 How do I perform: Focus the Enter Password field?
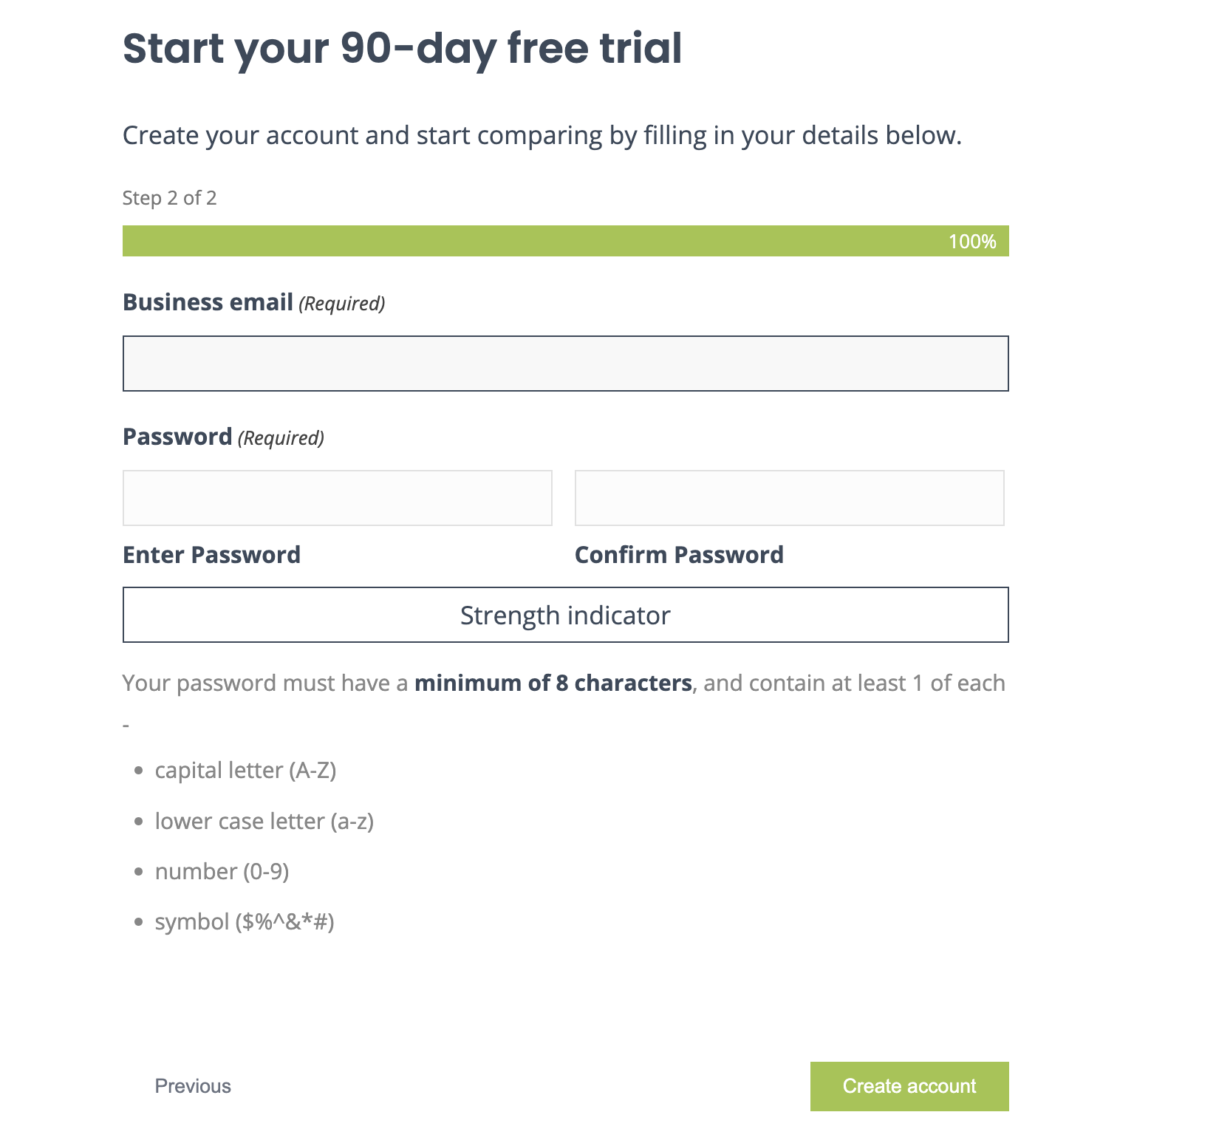pos(337,498)
